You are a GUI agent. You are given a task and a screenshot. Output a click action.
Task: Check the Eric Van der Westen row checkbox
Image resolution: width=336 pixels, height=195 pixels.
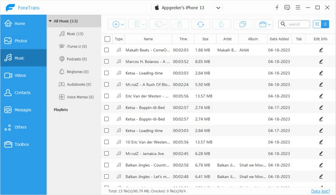tap(107, 96)
